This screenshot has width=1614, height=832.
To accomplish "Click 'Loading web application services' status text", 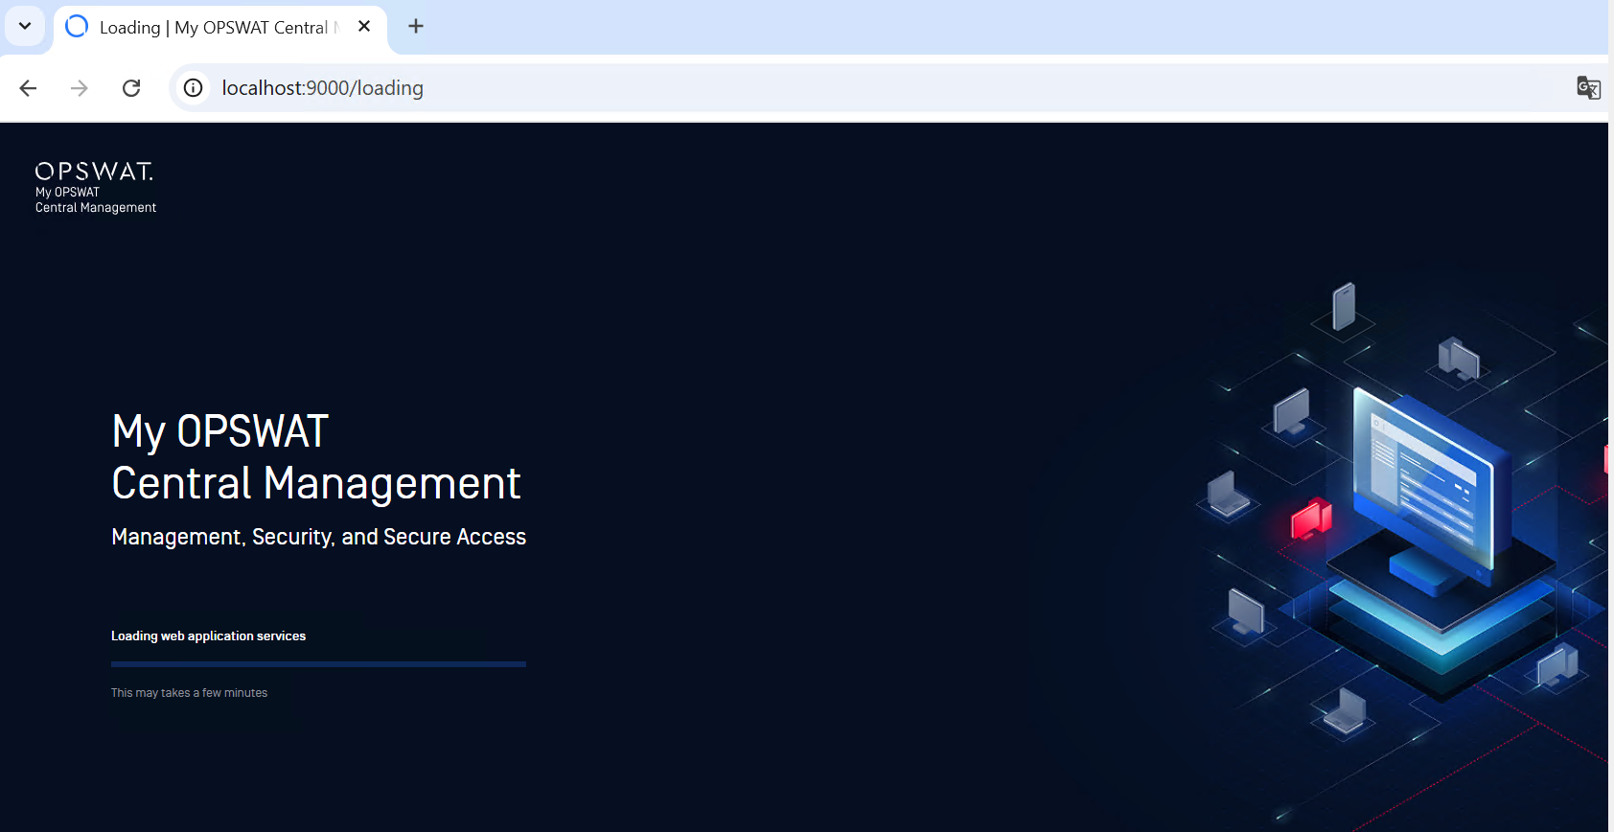I will coord(208,636).
